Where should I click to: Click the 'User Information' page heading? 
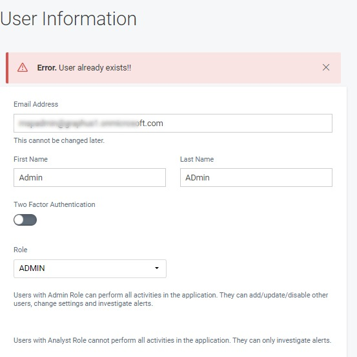tap(68, 19)
